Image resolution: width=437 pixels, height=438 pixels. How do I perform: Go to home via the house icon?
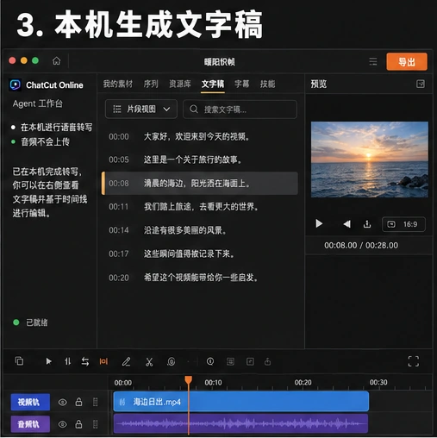57,61
